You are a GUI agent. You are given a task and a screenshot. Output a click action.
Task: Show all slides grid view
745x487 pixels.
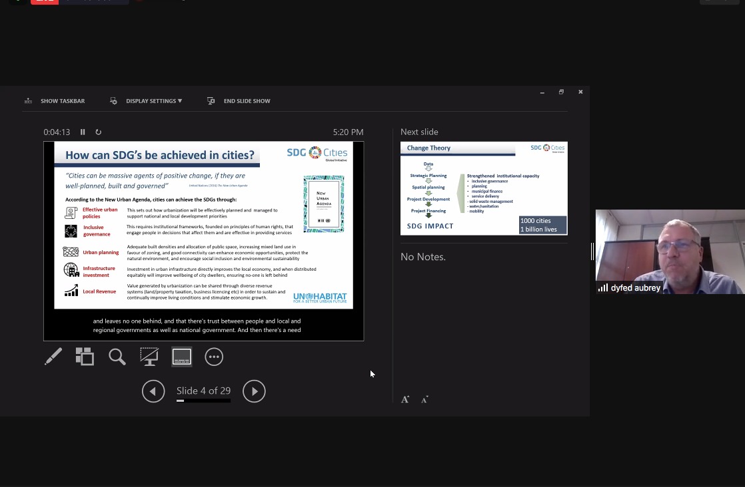coord(85,357)
